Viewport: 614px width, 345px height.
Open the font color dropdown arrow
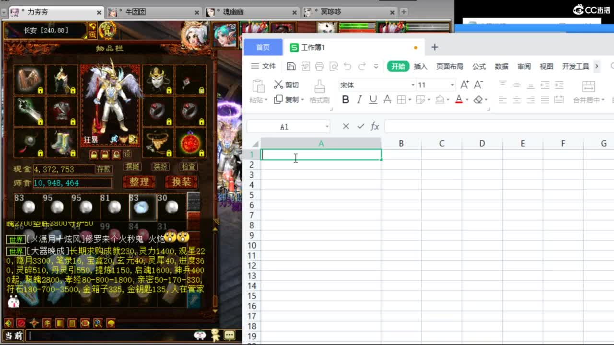[467, 100]
